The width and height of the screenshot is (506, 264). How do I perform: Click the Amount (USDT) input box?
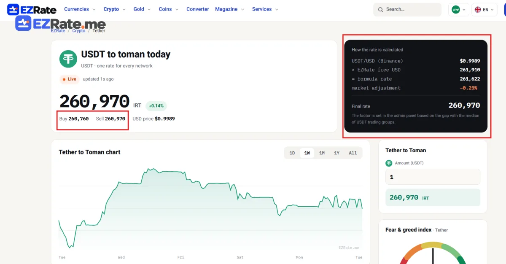(433, 177)
